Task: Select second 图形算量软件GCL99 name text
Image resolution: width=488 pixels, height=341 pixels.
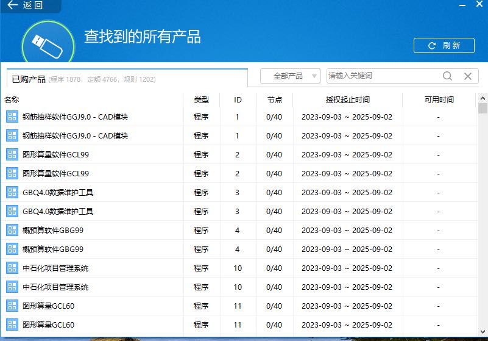Action: [x=55, y=174]
